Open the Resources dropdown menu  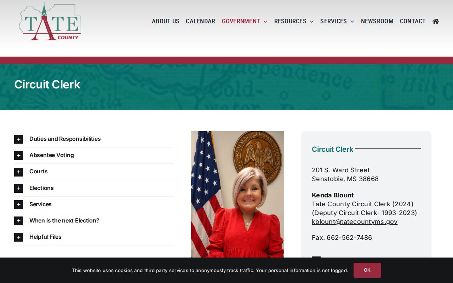(x=294, y=21)
